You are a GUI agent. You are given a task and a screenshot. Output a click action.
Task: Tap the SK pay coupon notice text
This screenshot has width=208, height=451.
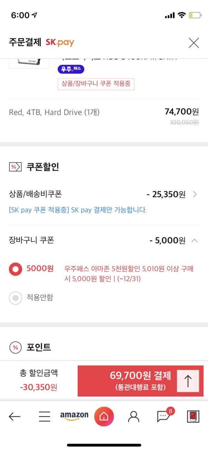click(x=78, y=210)
